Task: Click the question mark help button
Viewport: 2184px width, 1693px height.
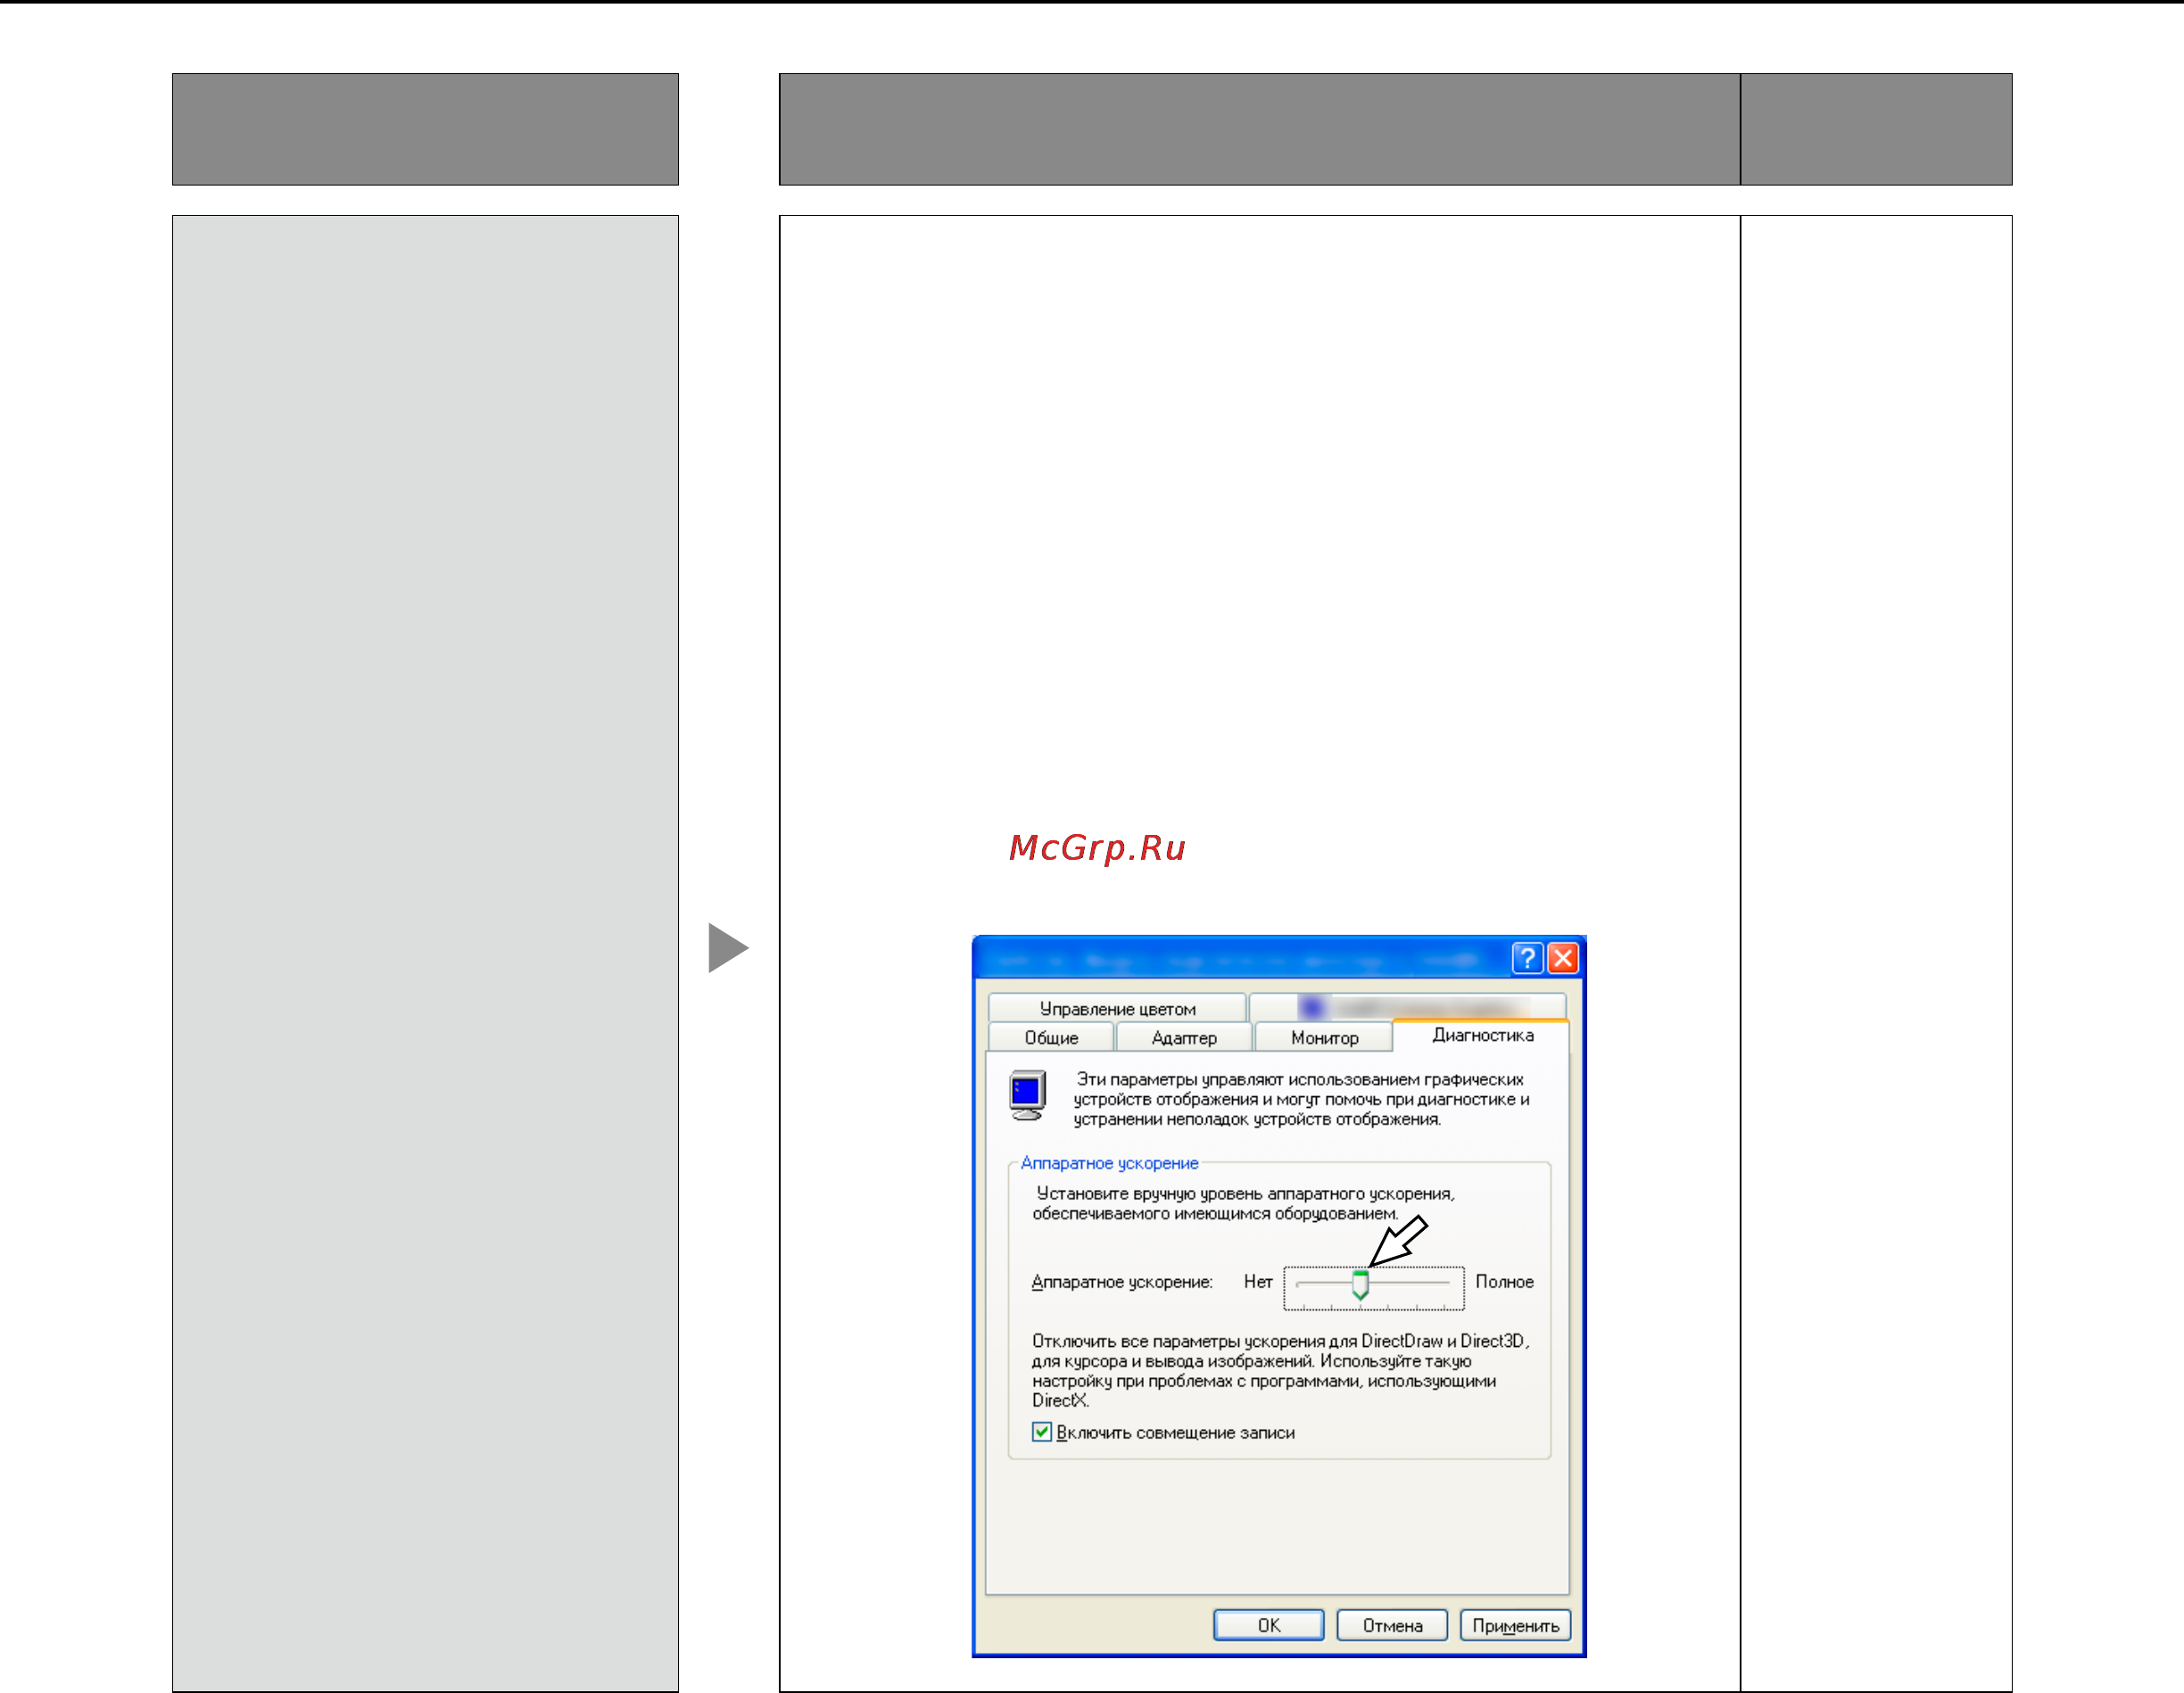Action: click(1526, 958)
